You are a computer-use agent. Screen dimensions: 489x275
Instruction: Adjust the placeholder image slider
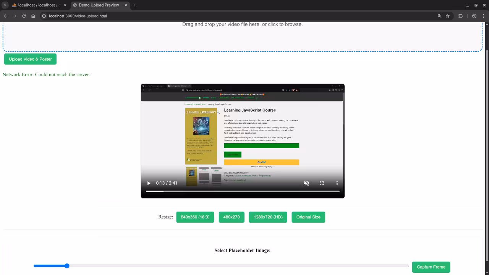pyautogui.click(x=67, y=265)
